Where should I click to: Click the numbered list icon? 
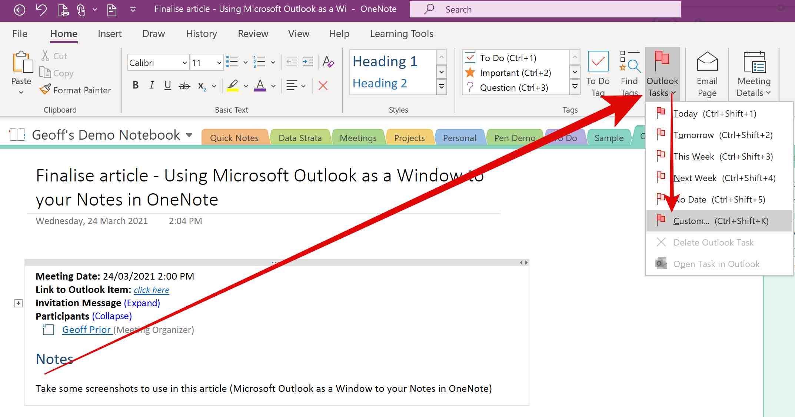tap(259, 61)
